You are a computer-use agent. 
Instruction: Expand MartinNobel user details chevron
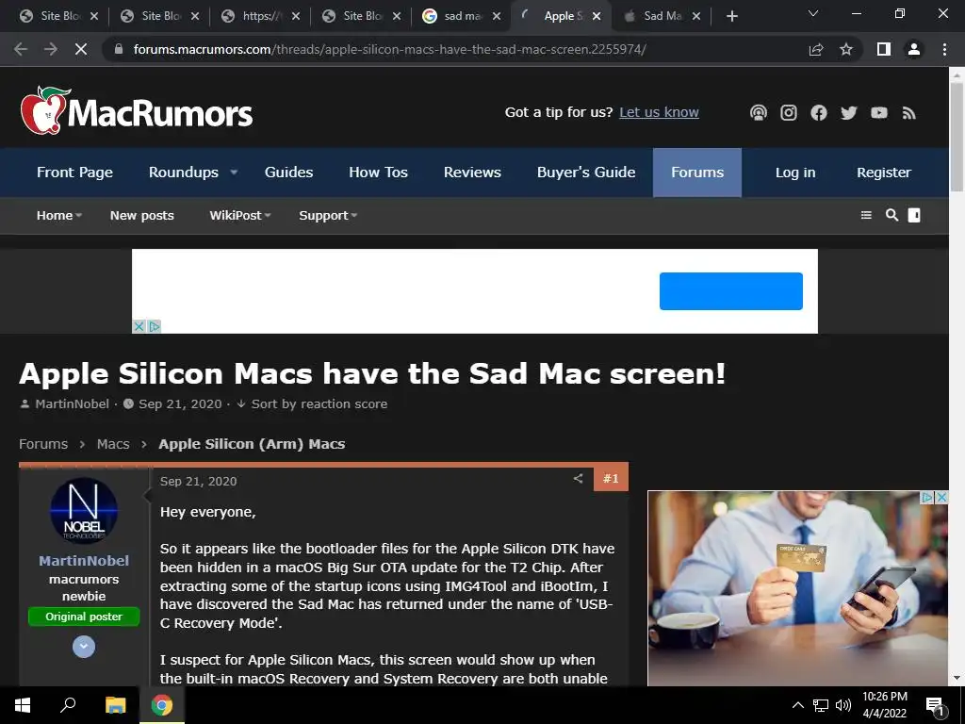click(x=84, y=647)
